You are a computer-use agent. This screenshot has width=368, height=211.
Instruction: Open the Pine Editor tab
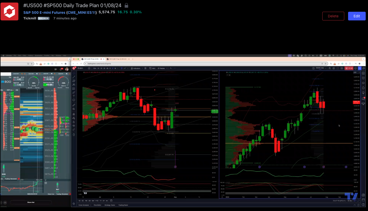coord(97,205)
